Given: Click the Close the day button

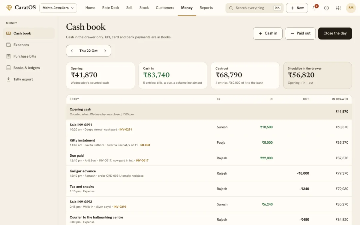Looking at the screenshot, I should pyautogui.click(x=335, y=33).
